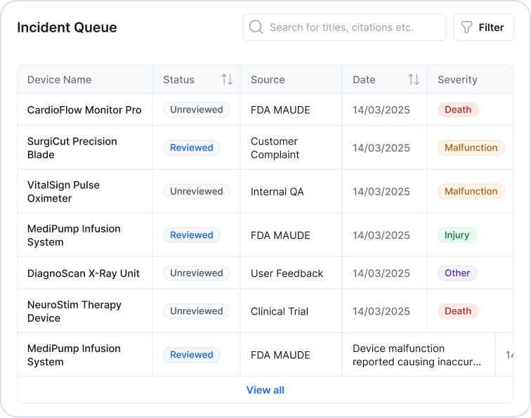The image size is (531, 418).
Task: Click the Death tag in CardioFlow row
Action: pos(458,110)
